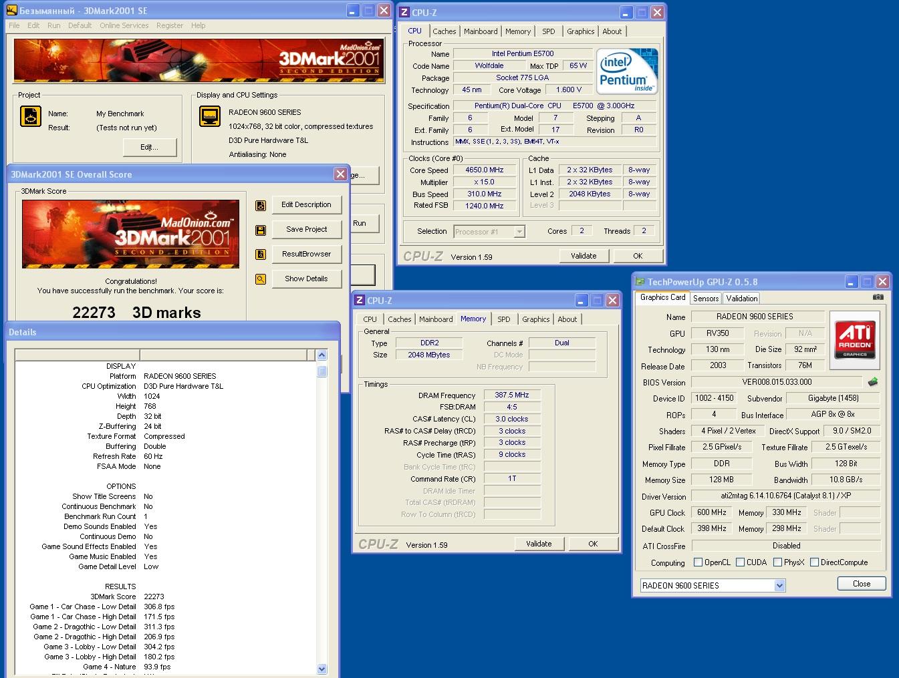This screenshot has height=678, width=899.
Task: Click the Intel Pentium inside logo
Action: (x=627, y=71)
